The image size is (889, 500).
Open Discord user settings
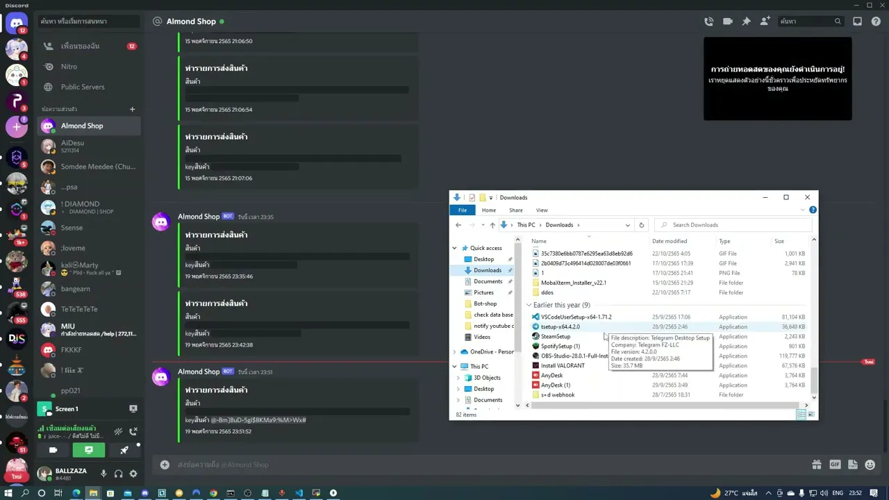(x=133, y=474)
